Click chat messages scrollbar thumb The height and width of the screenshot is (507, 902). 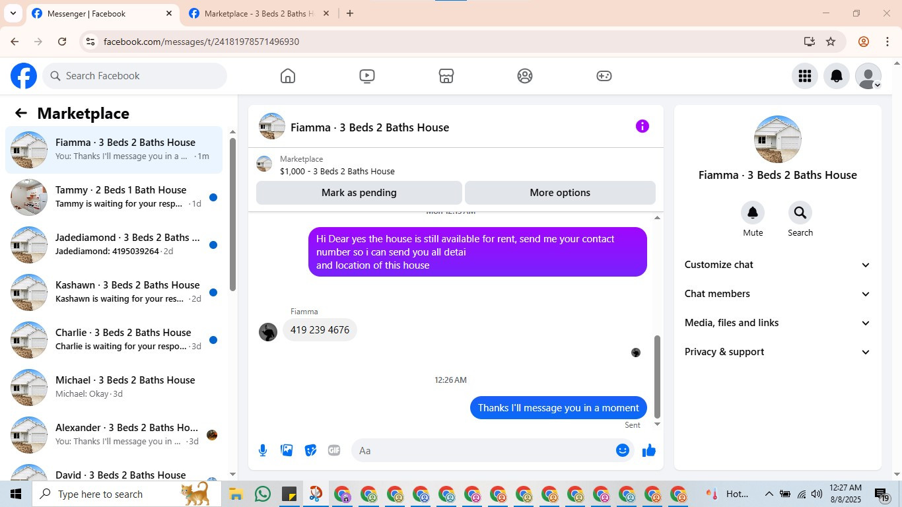pyautogui.click(x=657, y=376)
